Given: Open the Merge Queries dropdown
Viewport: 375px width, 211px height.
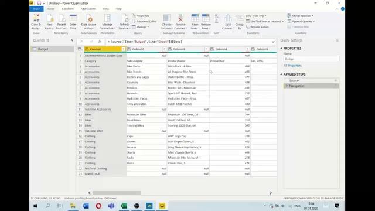Looking at the screenshot, I should [300, 16].
